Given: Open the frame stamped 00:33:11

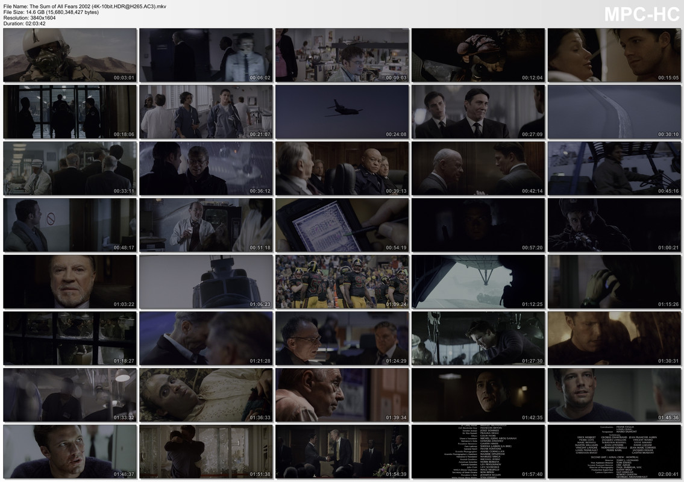Looking at the screenshot, I should (x=70, y=168).
